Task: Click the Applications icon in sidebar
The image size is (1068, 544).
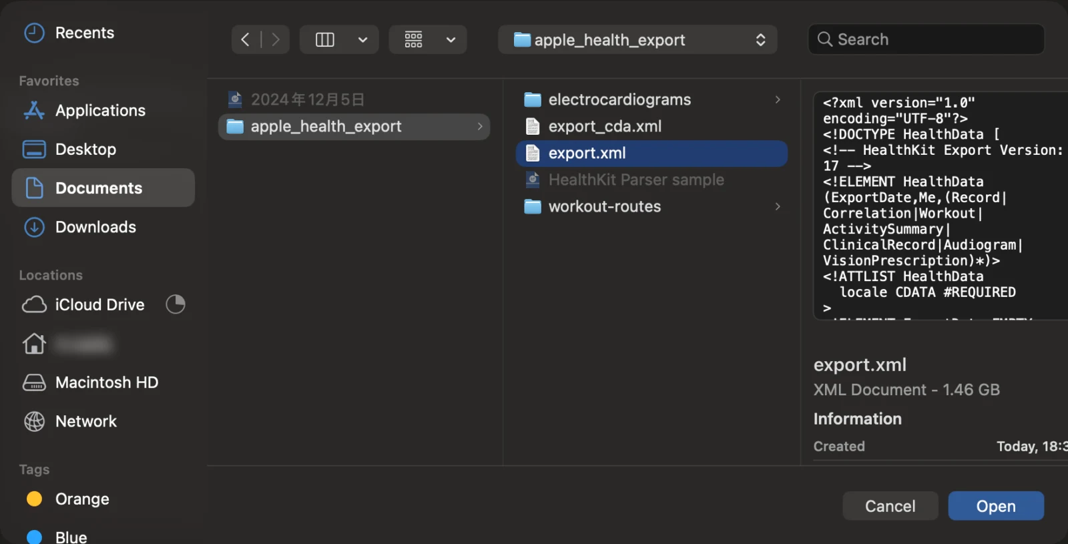Action: [x=34, y=110]
